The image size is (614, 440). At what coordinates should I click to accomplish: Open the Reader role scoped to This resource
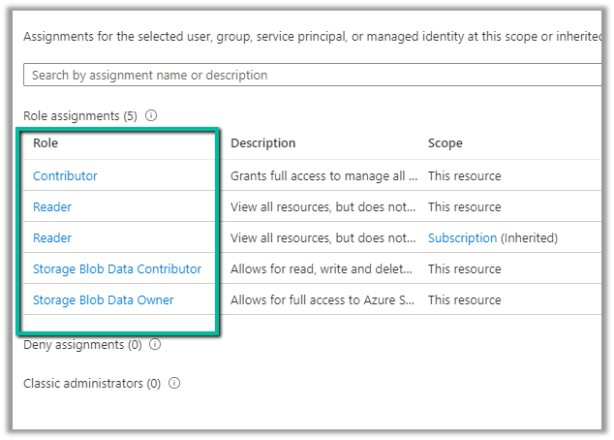pyautogui.click(x=52, y=206)
